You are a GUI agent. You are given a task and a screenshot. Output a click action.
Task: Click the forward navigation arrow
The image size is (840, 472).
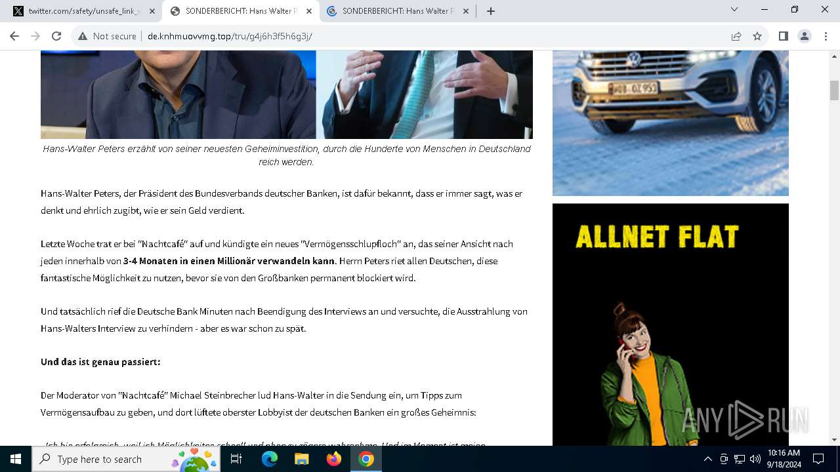(35, 36)
